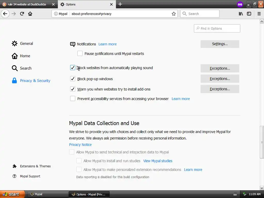Toggle the Block pop-up windows checkbox

point(73,79)
